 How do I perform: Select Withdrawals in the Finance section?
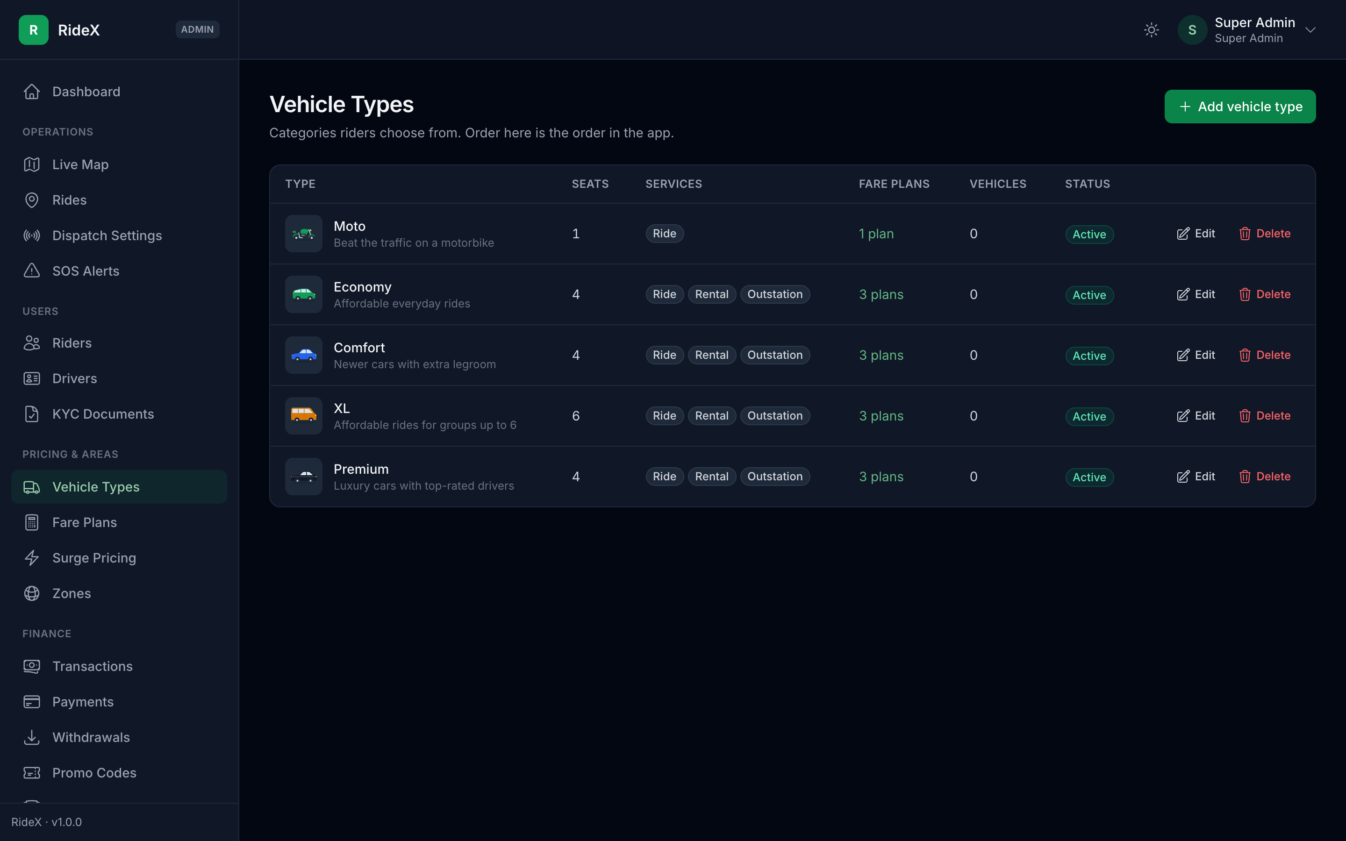click(x=119, y=738)
